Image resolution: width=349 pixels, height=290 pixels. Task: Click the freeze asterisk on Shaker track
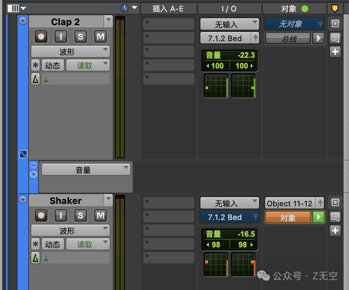pos(35,244)
